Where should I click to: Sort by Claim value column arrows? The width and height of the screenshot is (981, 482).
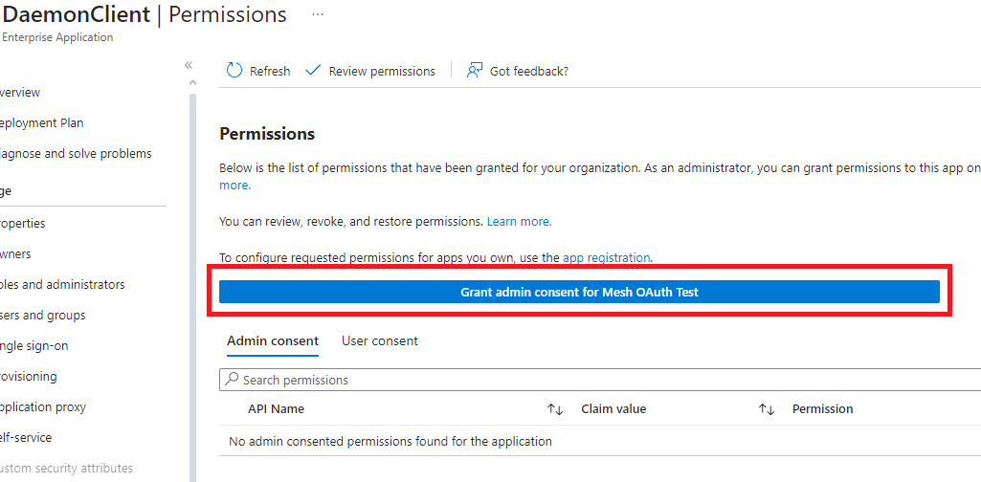[766, 409]
